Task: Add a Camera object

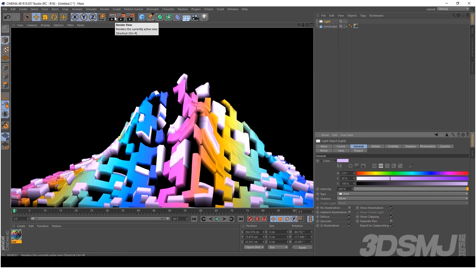Action: click(195, 17)
